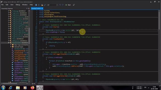Click the FixedUpdate method icon in tree

click(x=13, y=53)
